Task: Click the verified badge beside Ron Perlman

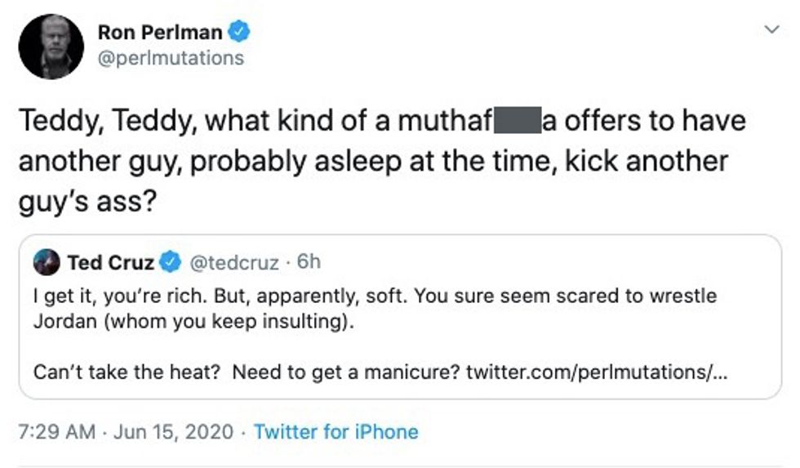Action: (239, 33)
